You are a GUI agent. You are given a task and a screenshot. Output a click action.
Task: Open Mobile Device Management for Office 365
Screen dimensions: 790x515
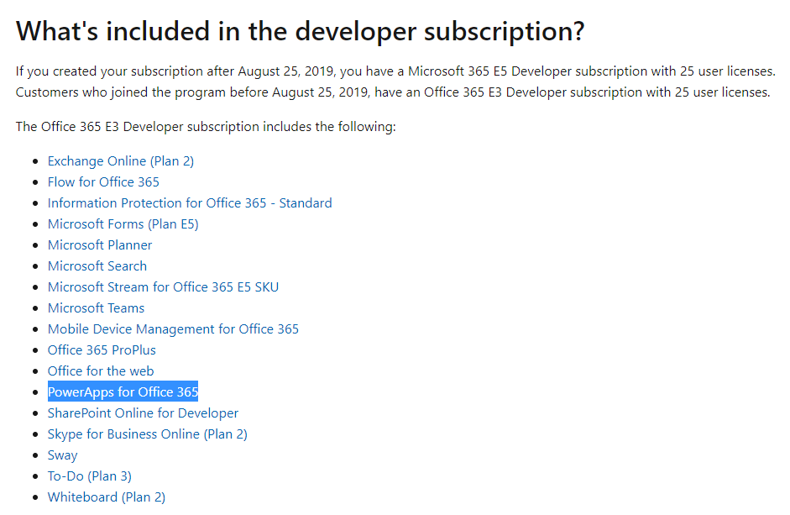coord(173,328)
